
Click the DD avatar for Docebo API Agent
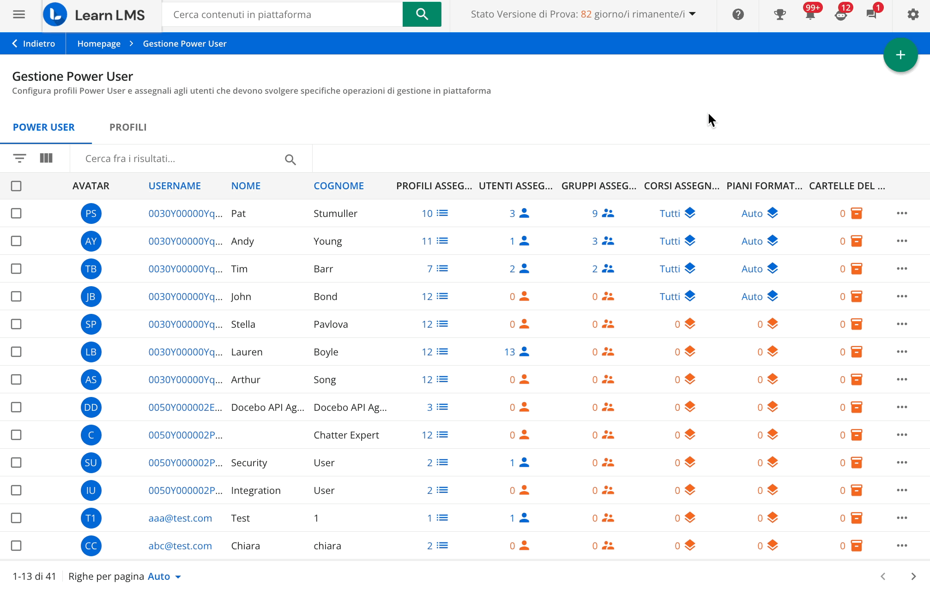pos(91,407)
